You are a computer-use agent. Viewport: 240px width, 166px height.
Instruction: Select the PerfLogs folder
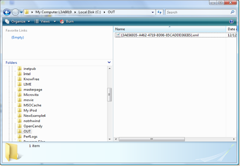click(x=30, y=137)
